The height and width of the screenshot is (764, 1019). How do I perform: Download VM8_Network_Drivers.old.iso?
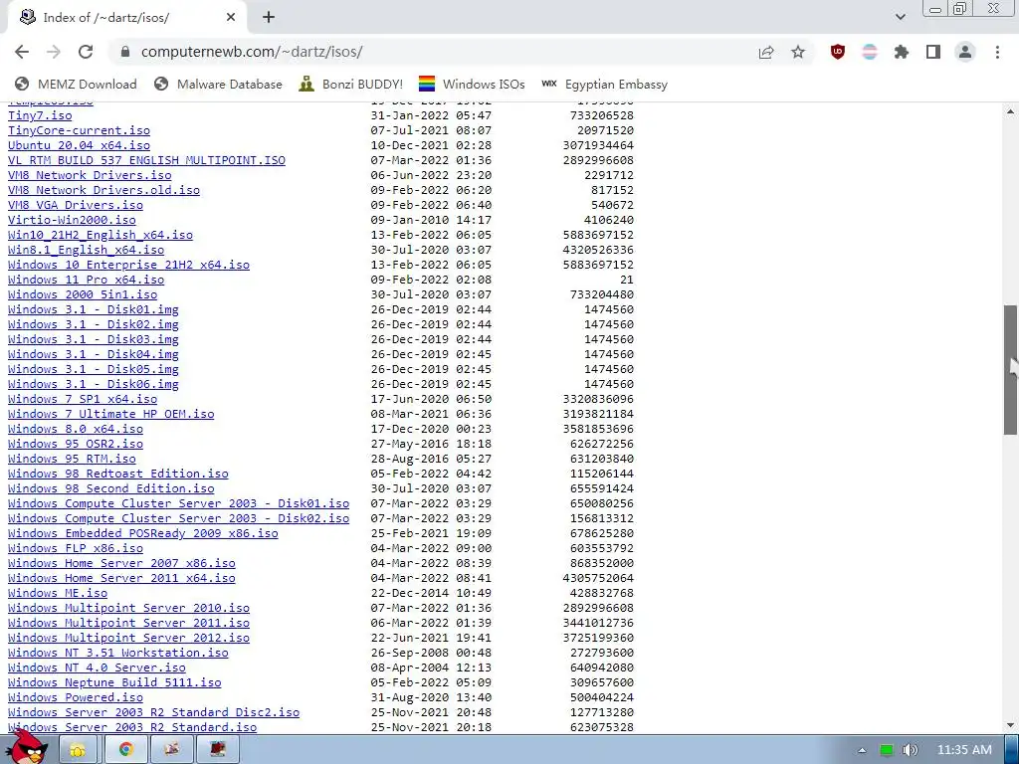point(103,190)
